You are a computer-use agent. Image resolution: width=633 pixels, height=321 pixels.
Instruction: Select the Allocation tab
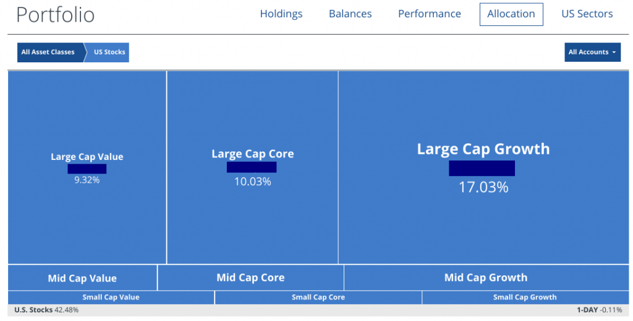511,14
